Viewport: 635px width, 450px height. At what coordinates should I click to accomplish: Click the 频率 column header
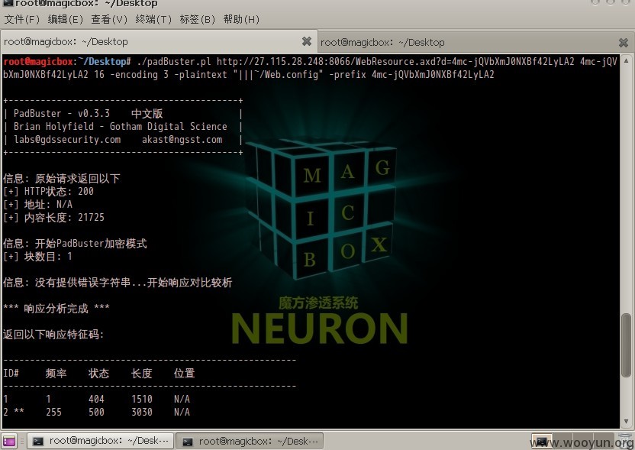coord(56,374)
